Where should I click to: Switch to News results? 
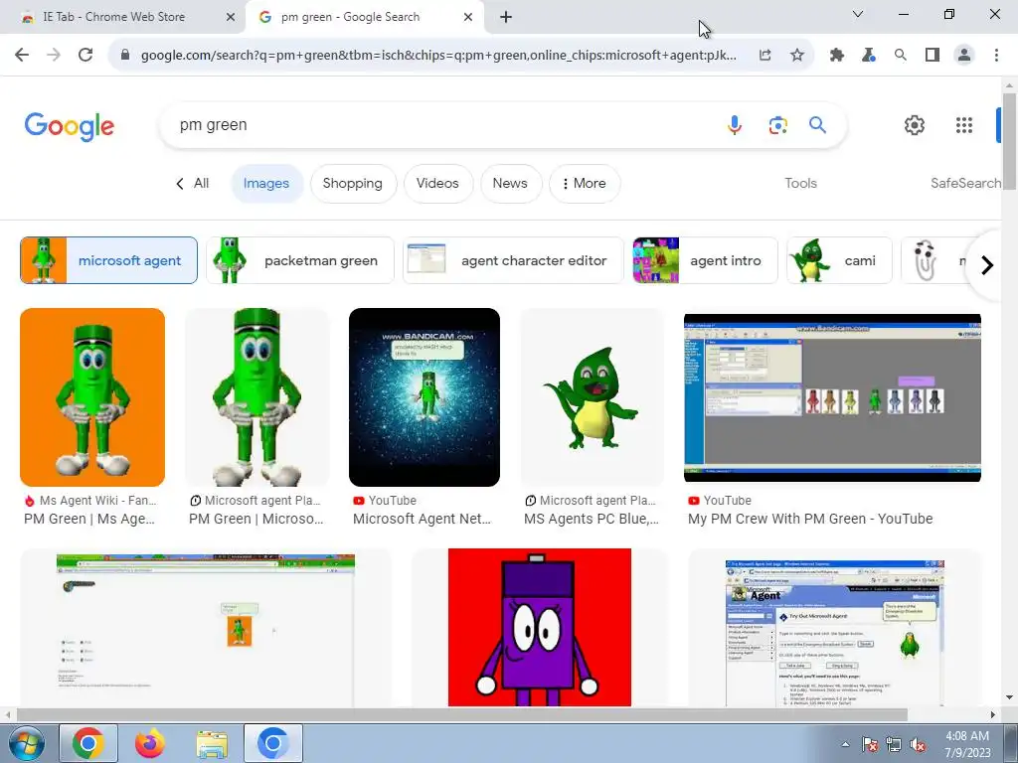click(x=510, y=184)
